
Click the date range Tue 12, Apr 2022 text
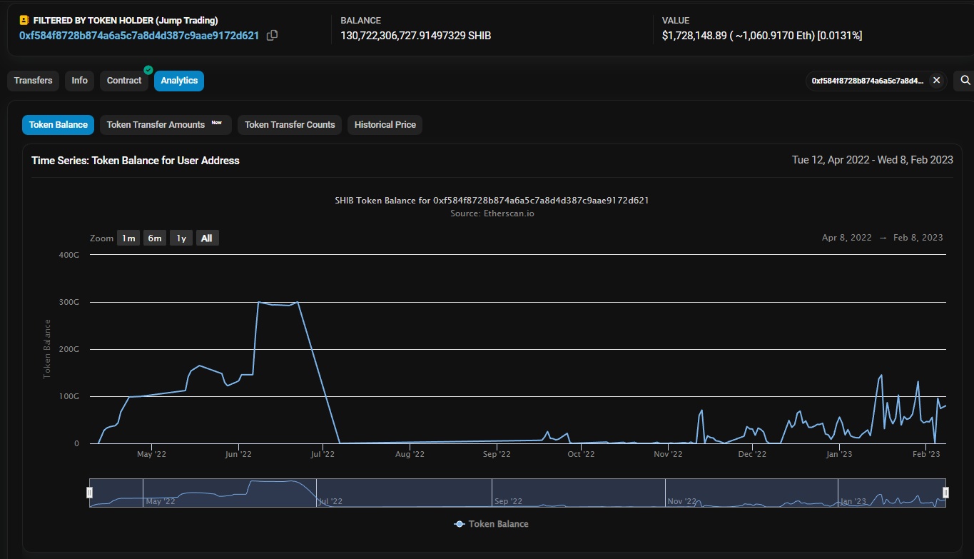pyautogui.click(x=831, y=160)
